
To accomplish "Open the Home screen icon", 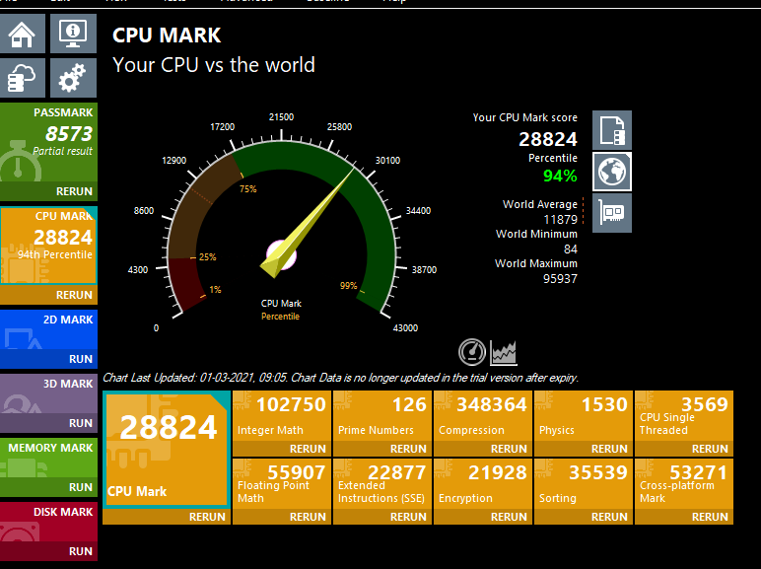I will pos(23,34).
